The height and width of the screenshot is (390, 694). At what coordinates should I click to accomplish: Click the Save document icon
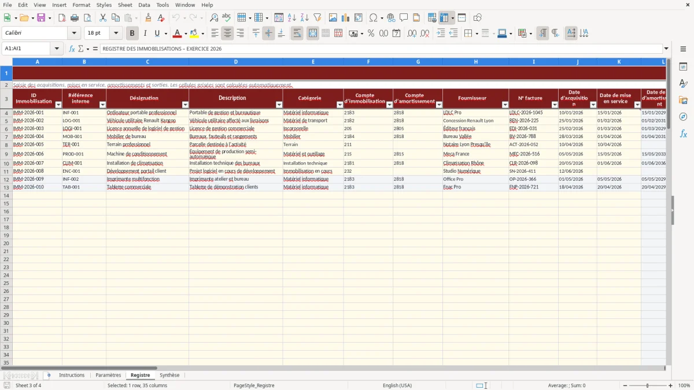point(41,18)
